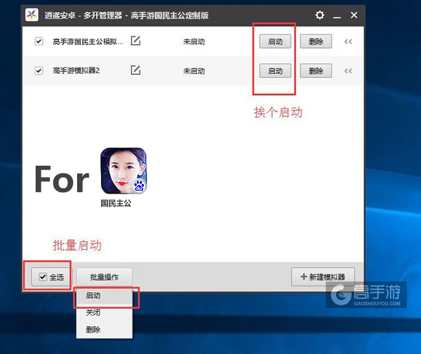Start 高手游模拟器2 with its 启动 button
Viewport: 421px width, 354px height.
(275, 71)
